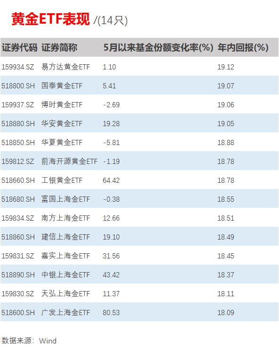Click the 黄金ETF表现 title
279x360 pixels.
click(x=50, y=19)
